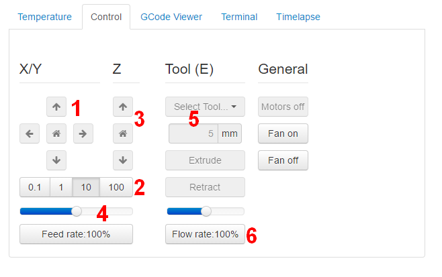
Task: Home the Z axis
Action: pyautogui.click(x=122, y=133)
